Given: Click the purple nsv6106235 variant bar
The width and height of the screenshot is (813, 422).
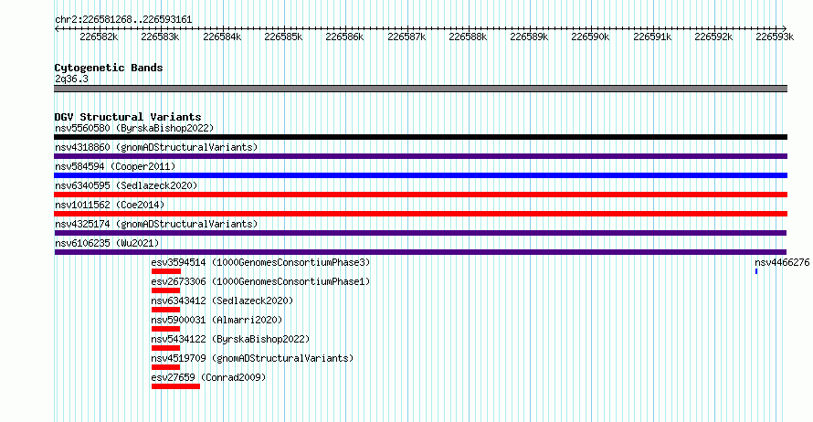Looking at the screenshot, I should click(x=420, y=252).
